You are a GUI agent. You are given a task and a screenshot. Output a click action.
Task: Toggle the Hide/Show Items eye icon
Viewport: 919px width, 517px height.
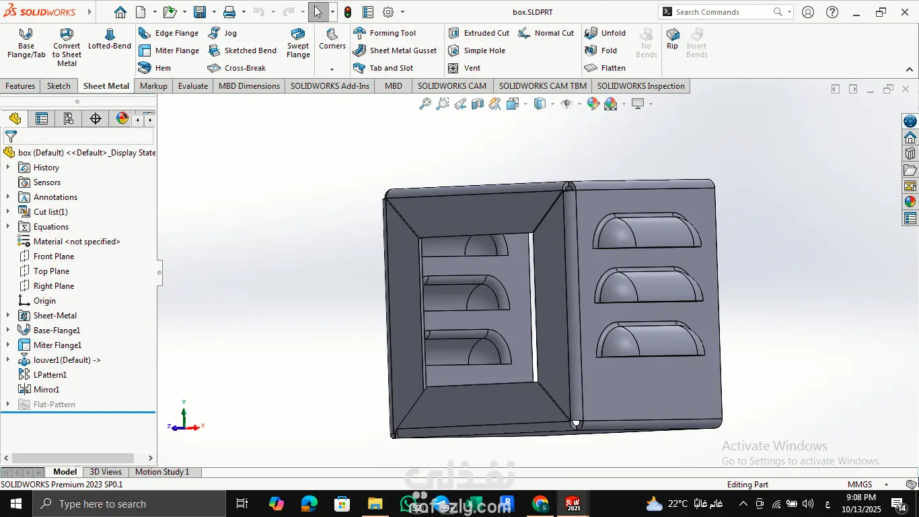(566, 104)
